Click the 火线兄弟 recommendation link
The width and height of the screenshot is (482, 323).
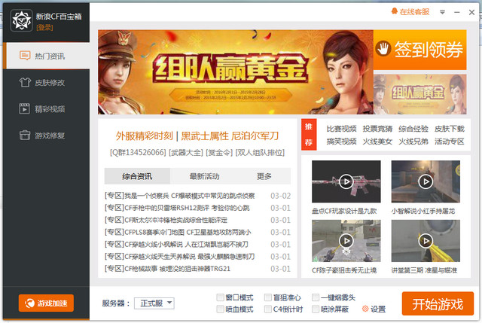point(413,142)
